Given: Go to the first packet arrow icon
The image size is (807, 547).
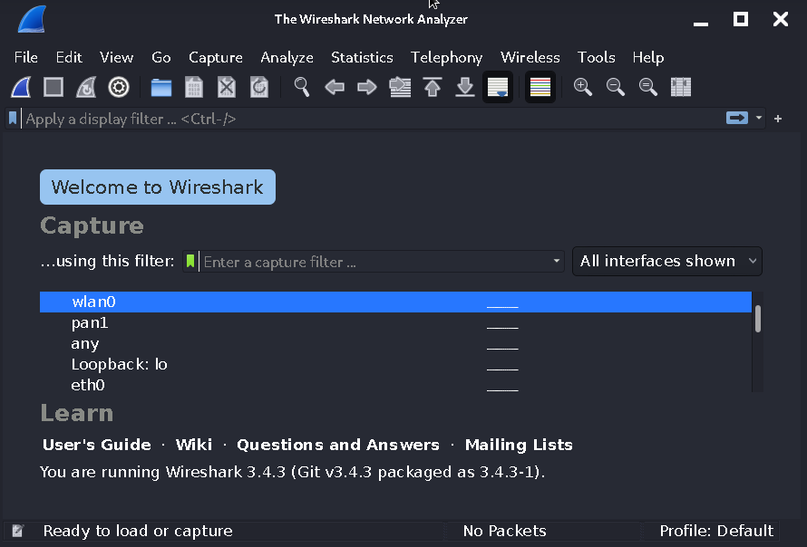Looking at the screenshot, I should click(x=433, y=87).
